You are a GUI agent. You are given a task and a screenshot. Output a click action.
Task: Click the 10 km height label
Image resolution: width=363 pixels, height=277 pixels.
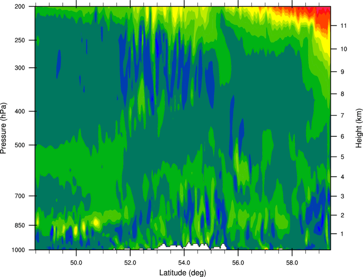point(343,49)
